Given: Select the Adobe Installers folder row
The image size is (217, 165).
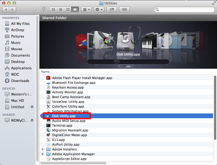Looking at the screenshot, I should [x=126, y=149].
